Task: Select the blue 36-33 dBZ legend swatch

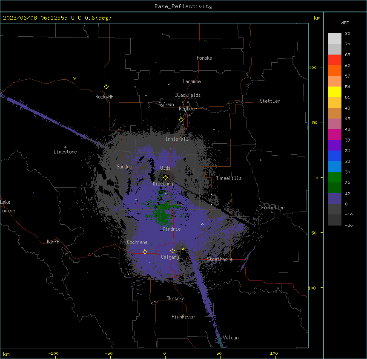Action: pyautogui.click(x=335, y=156)
